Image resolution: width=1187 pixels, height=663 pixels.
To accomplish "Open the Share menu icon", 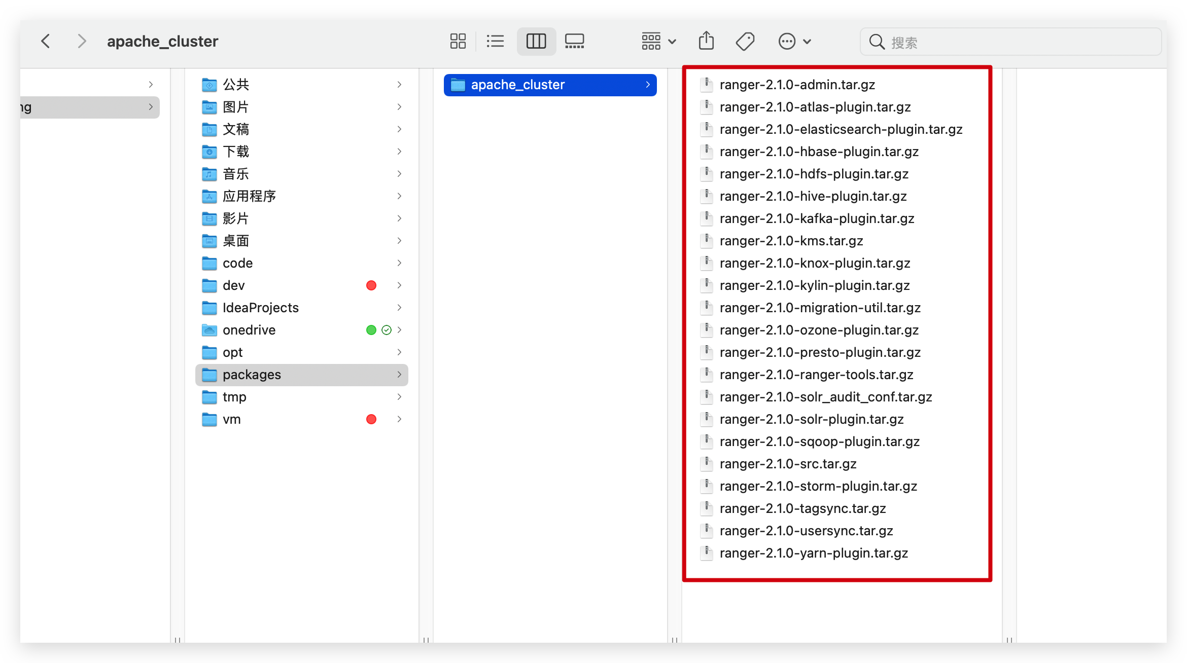I will pos(706,41).
